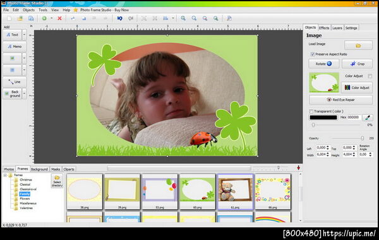Viewport: 379px width, 240px height.
Task: Select the 66.png colorful circles frame thumbnail
Action: pos(273,191)
